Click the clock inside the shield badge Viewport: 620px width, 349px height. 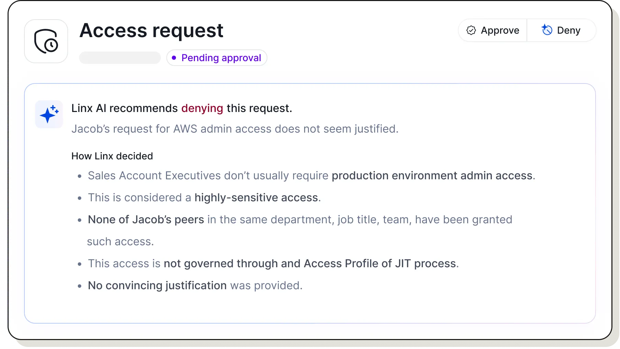[52, 46]
